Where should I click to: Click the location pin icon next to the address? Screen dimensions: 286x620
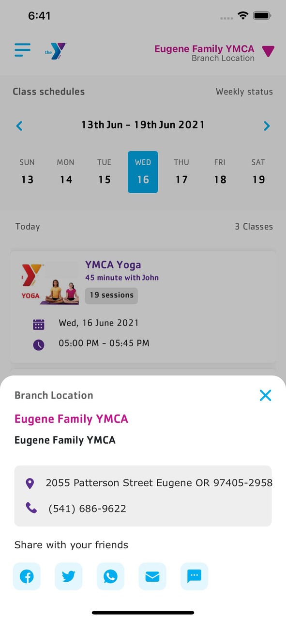click(30, 482)
